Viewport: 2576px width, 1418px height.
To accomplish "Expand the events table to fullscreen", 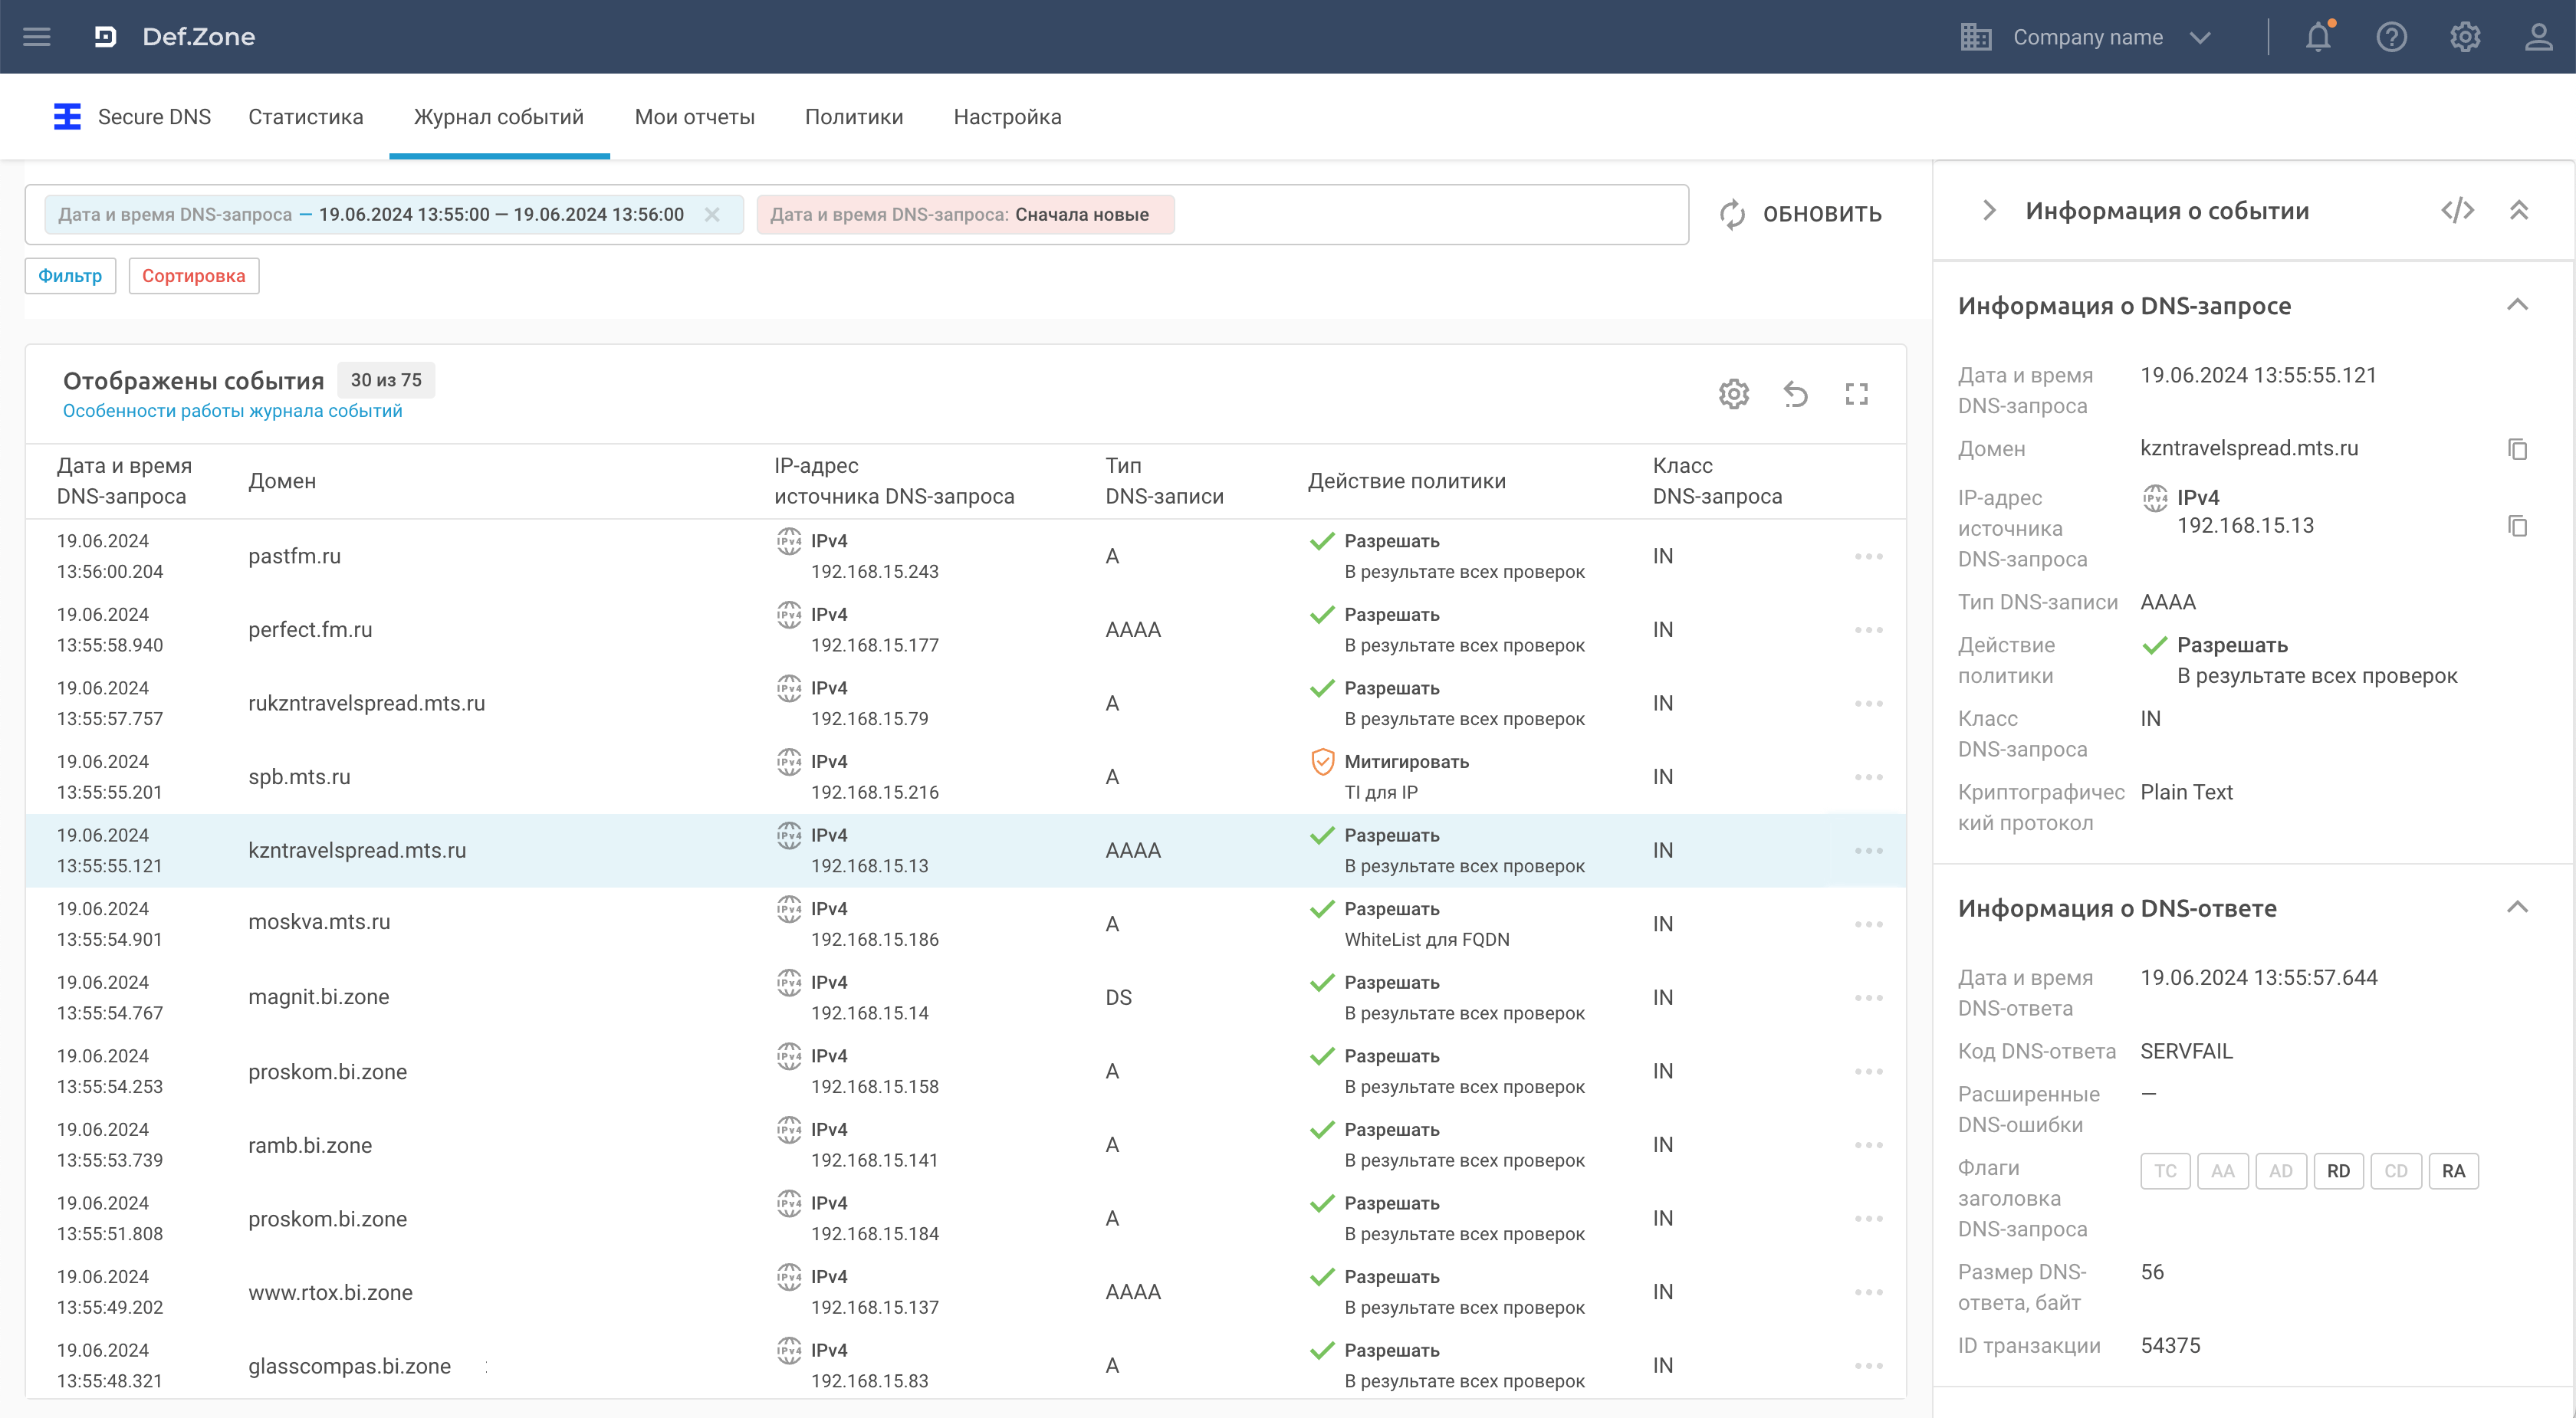I will [1856, 394].
